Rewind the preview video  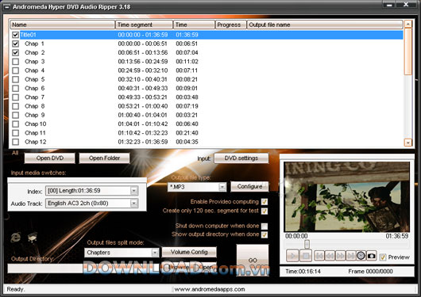click(x=330, y=256)
